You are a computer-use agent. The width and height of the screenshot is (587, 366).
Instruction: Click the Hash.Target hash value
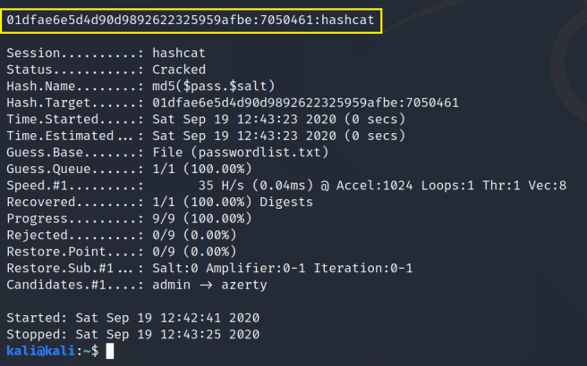pos(305,103)
